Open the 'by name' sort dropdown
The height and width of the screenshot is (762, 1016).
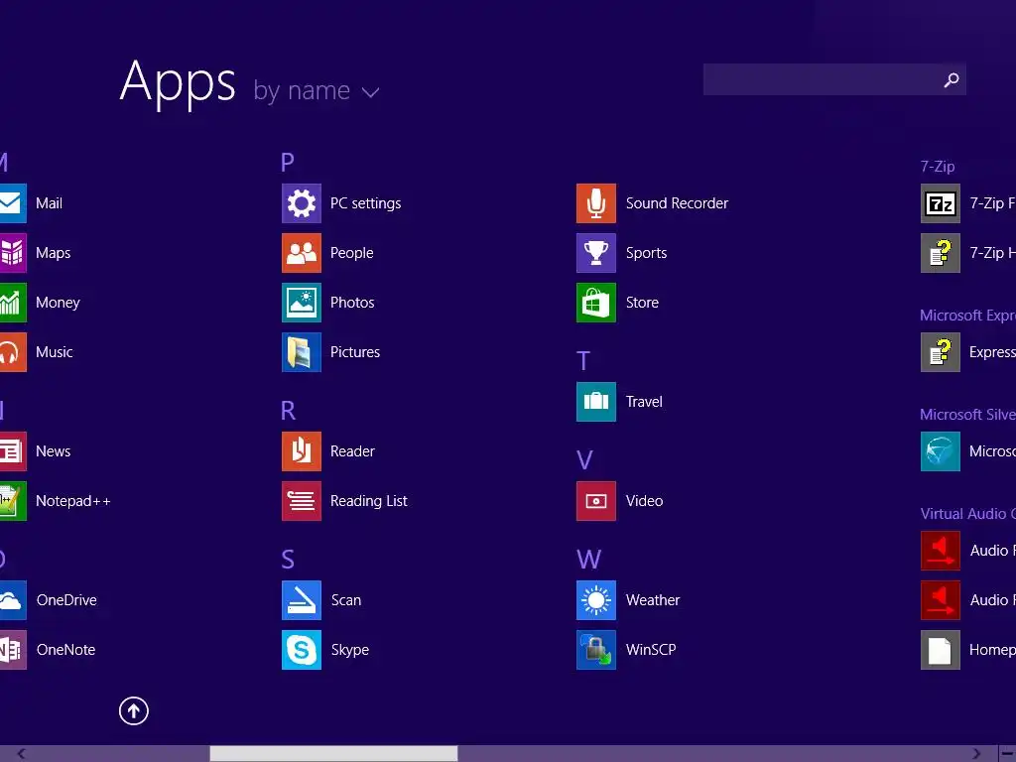click(317, 90)
